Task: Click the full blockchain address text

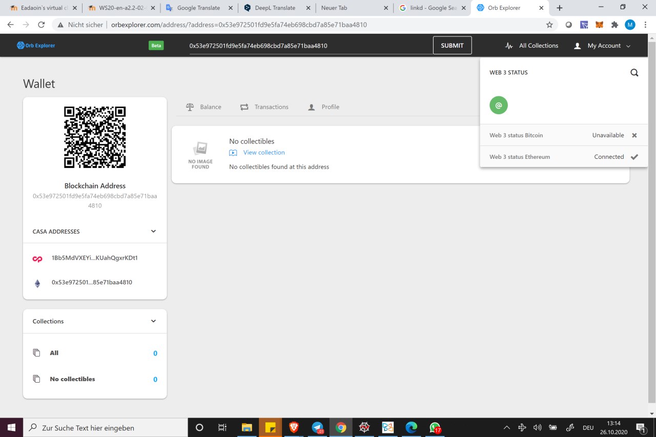Action: [x=95, y=201]
